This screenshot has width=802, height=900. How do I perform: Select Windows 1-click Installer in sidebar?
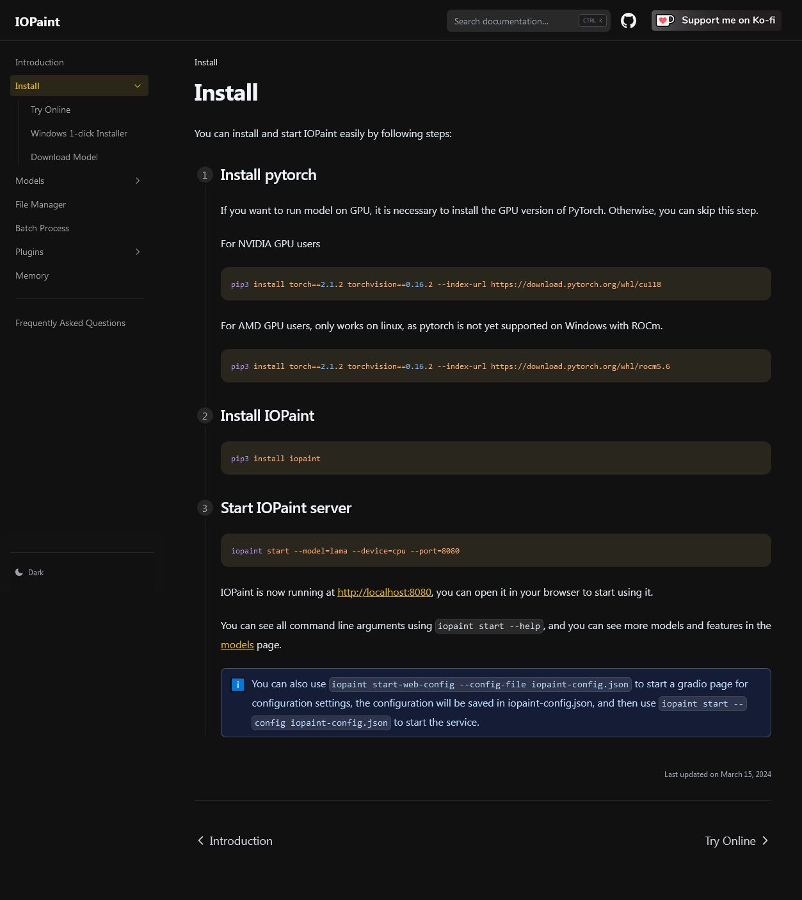click(79, 133)
